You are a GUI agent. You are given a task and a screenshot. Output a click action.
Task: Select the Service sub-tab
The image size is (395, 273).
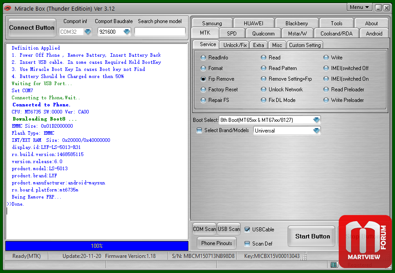click(206, 44)
